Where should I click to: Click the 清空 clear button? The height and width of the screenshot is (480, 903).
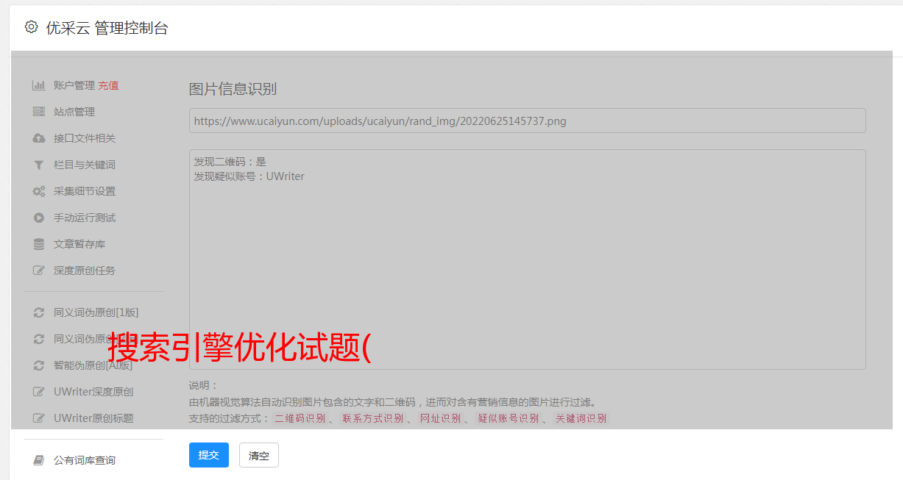259,455
